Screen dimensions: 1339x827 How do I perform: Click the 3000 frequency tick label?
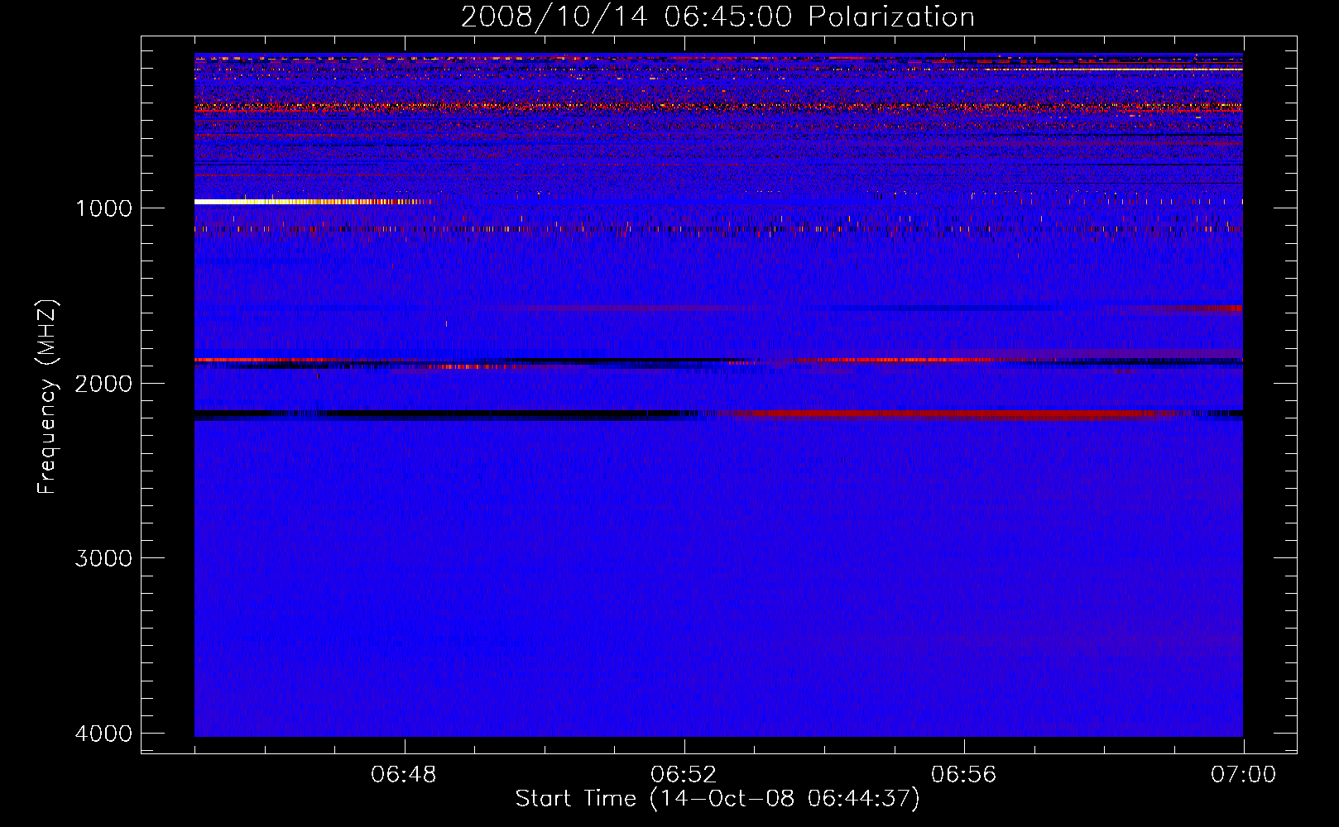[x=103, y=558]
